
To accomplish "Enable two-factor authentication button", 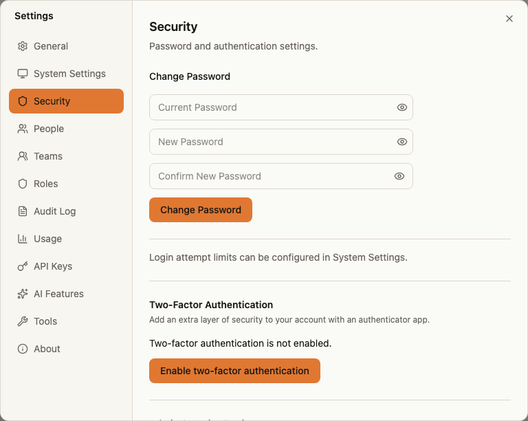I will (234, 371).
